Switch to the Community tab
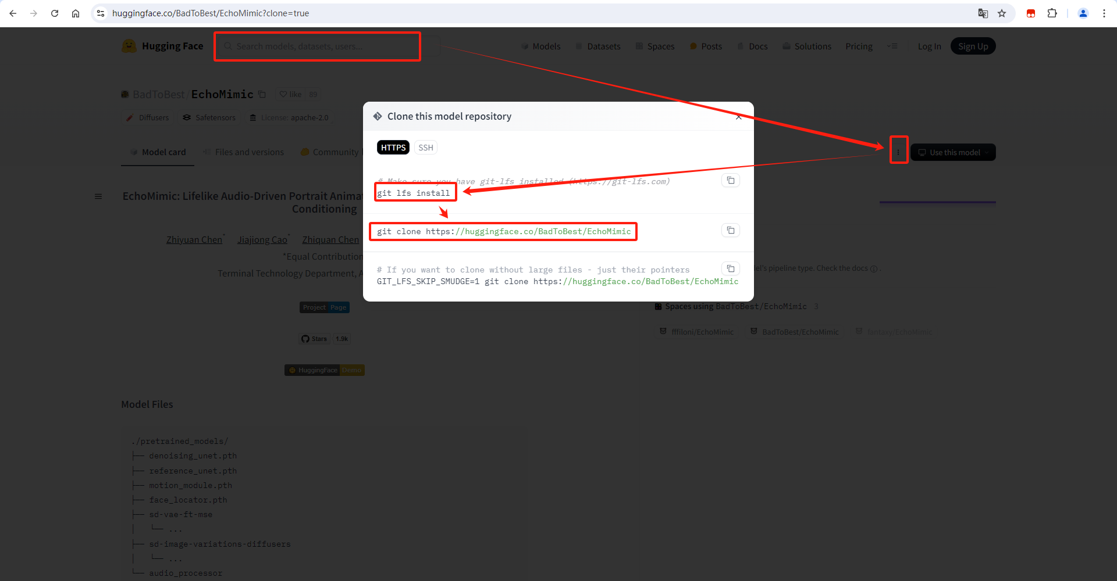Screen dimensions: 1117x581 330,152
